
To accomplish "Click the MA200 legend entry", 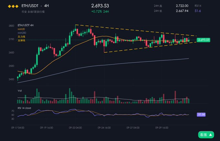I will 22,33.
